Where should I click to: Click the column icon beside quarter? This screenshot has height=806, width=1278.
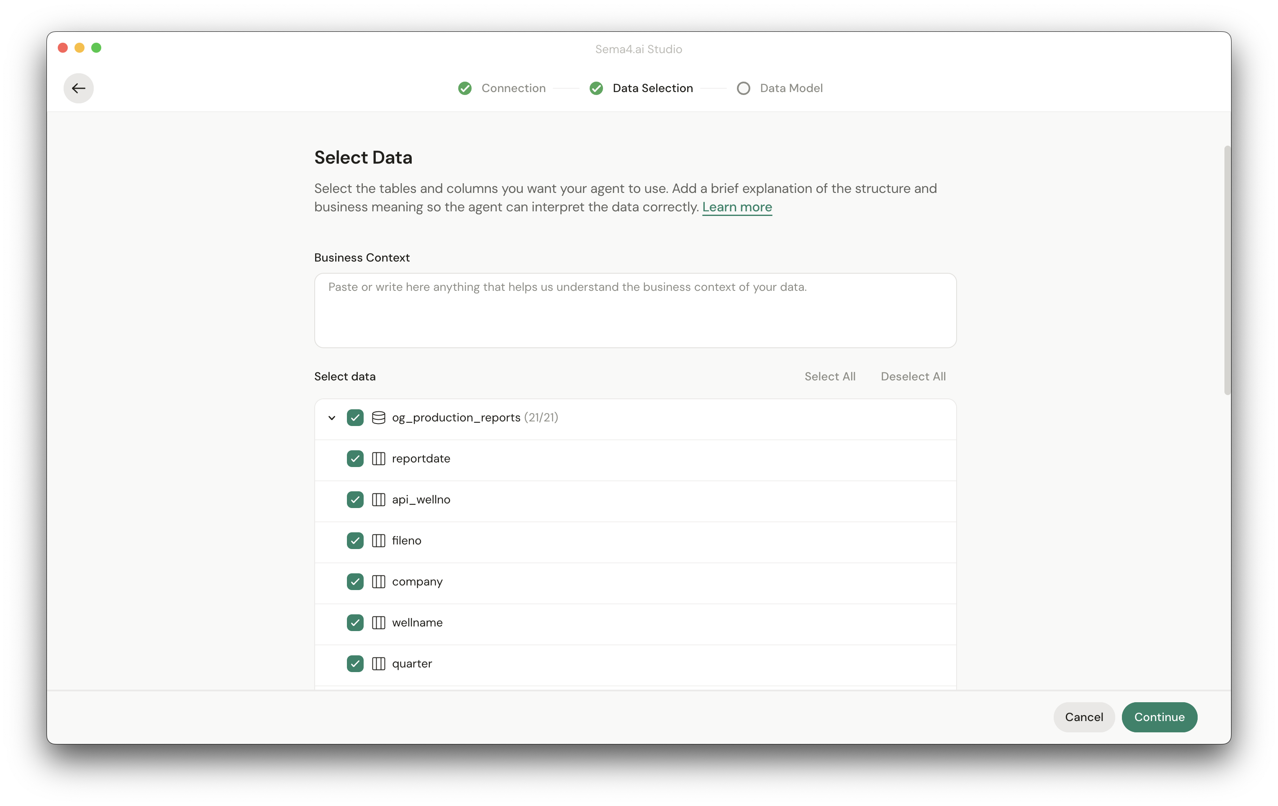(378, 664)
